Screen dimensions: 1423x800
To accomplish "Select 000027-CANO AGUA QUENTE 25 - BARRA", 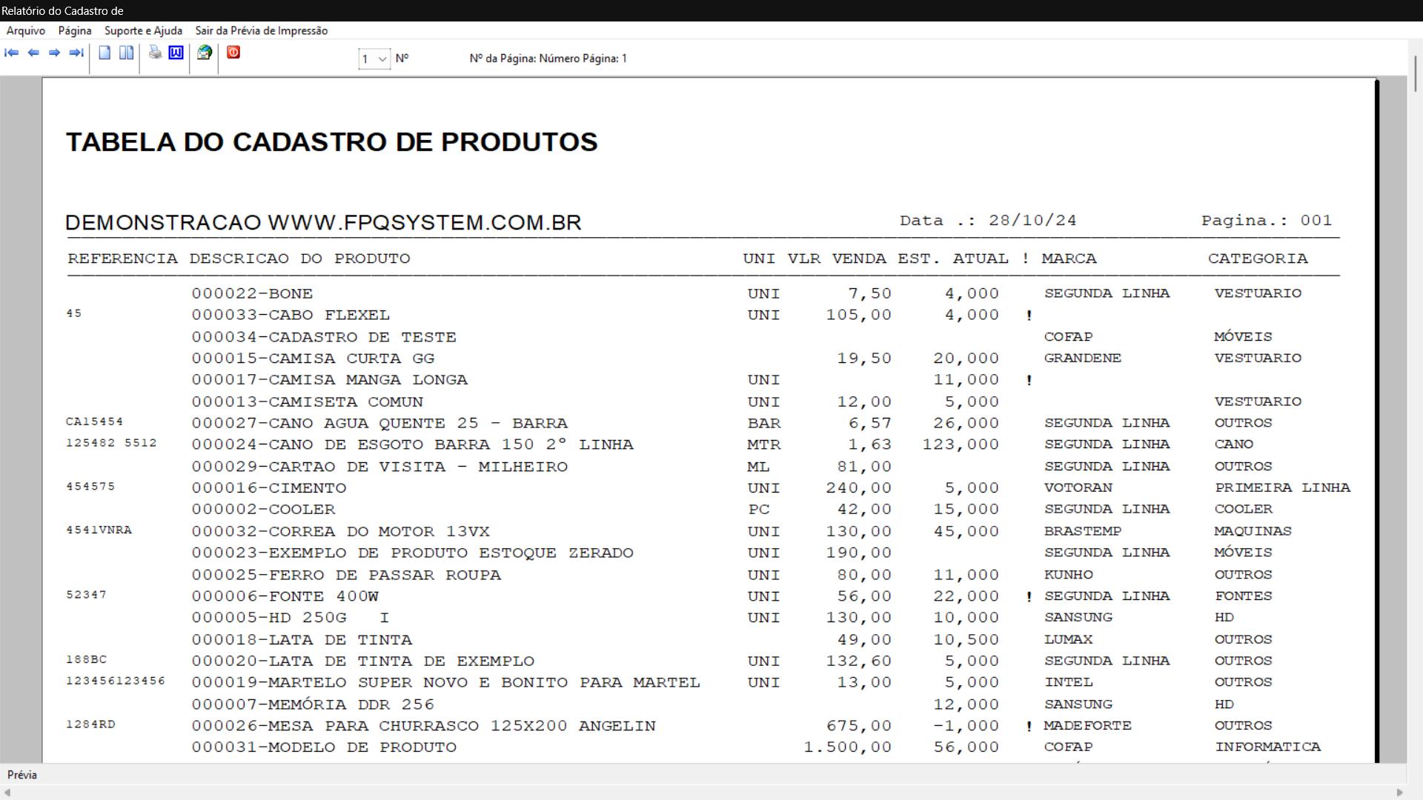I will pos(379,423).
